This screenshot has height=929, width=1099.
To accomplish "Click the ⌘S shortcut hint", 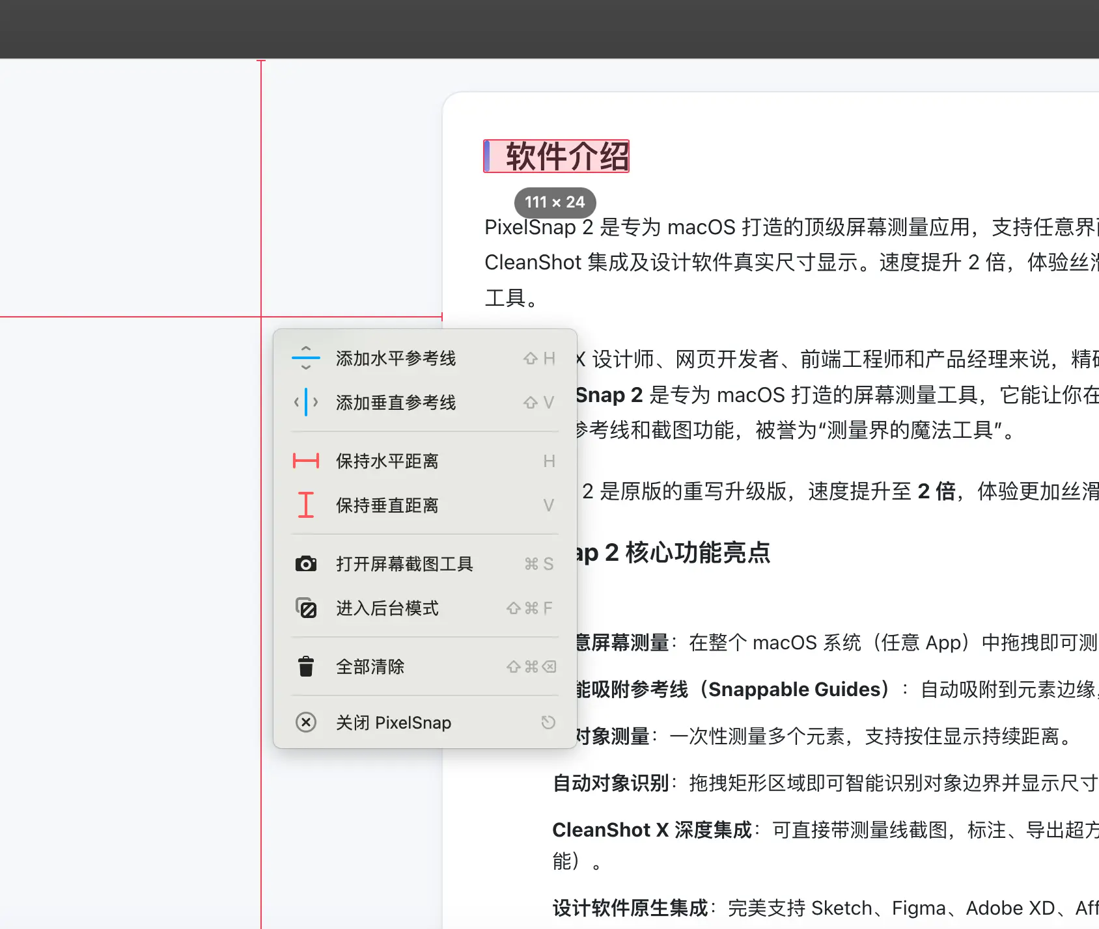I will (x=540, y=564).
